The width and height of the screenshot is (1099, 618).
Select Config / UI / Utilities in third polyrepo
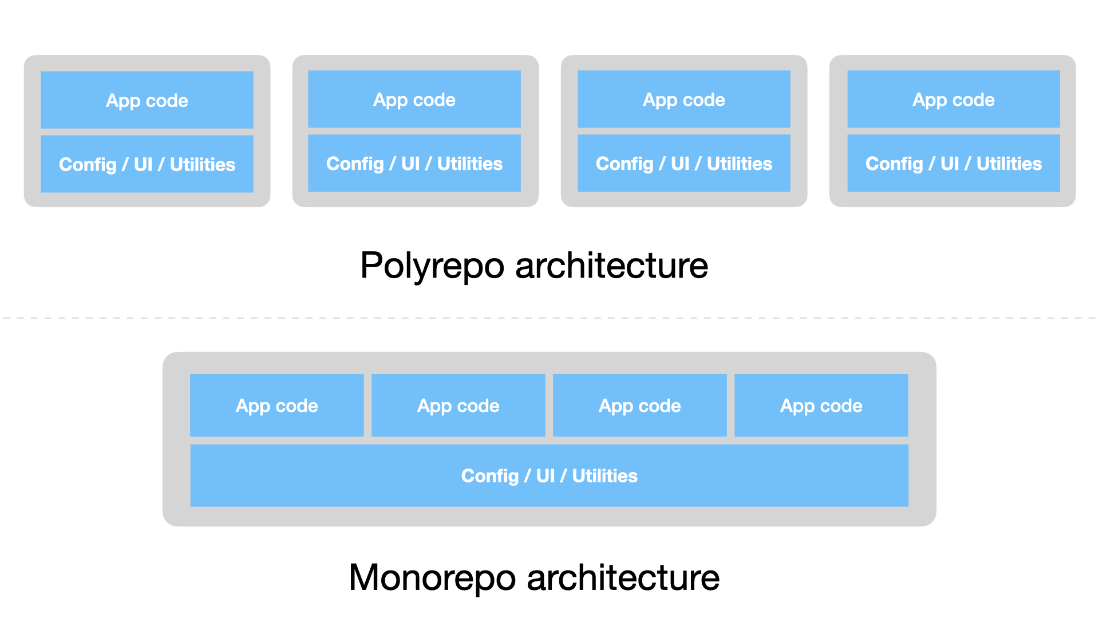[x=684, y=164]
